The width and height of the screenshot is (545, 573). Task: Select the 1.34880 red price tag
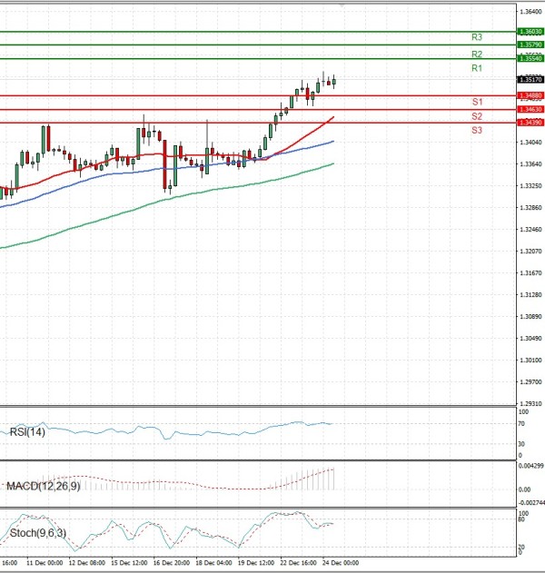[x=530, y=95]
